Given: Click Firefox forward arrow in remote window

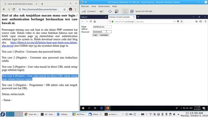Looking at the screenshot, I should (x=87, y=21).
